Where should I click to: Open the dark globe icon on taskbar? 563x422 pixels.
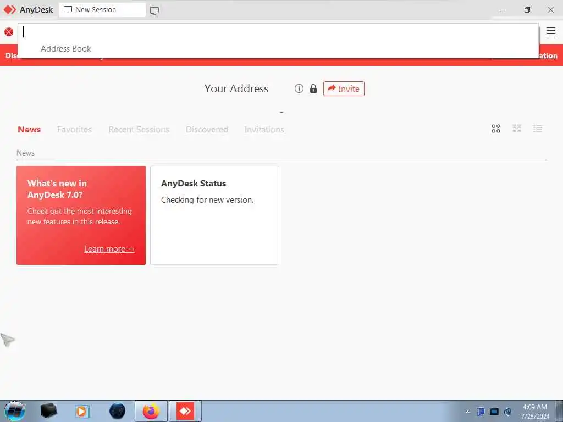(118, 411)
